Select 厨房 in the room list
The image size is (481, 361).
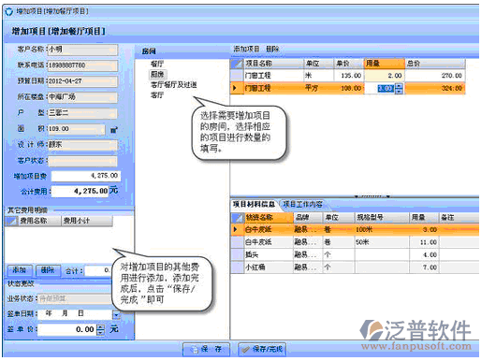[157, 74]
